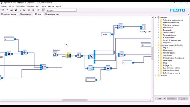Open the Vista menu
Image resolution: width=190 pixels, height=107 pixels.
click(37, 6)
